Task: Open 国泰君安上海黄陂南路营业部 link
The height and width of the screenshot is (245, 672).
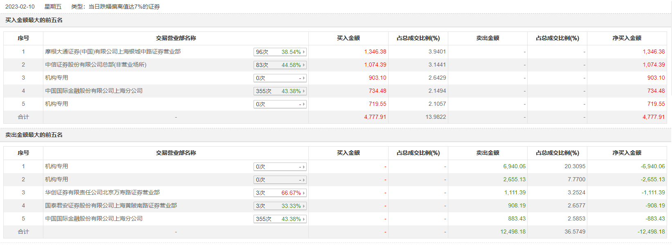Action: [x=111, y=206]
